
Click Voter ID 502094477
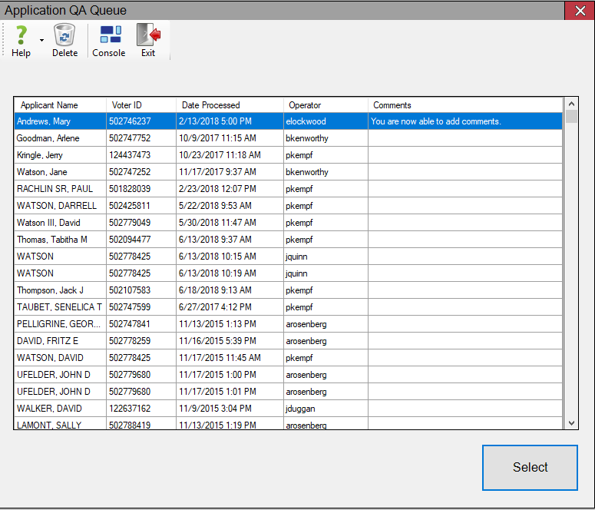pos(130,240)
